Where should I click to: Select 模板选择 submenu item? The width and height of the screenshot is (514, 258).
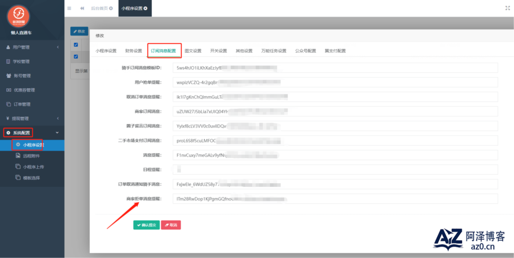tap(32, 178)
